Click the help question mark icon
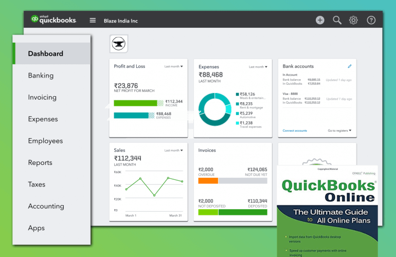 371,20
